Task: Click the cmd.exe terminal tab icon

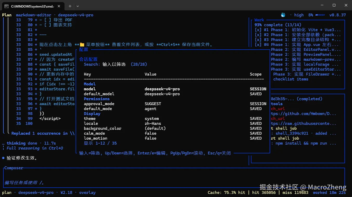Action: tap(6, 6)
